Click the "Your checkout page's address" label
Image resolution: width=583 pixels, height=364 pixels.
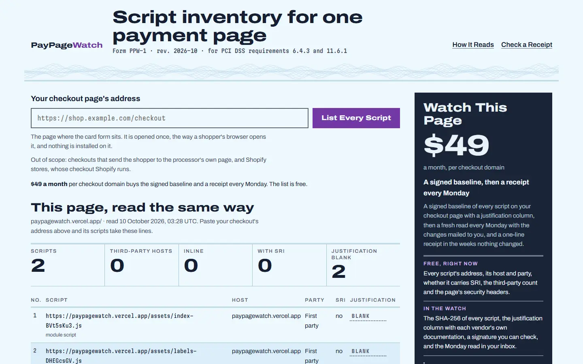pos(85,99)
